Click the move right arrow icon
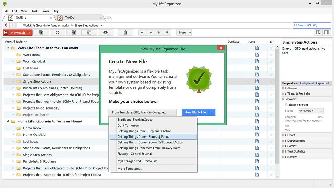Viewport: 334px width, 188px height. [x=151, y=32]
